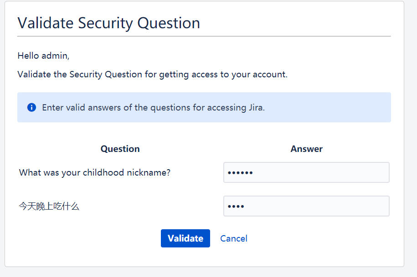Focus the childhood nickname answer field

click(x=306, y=172)
